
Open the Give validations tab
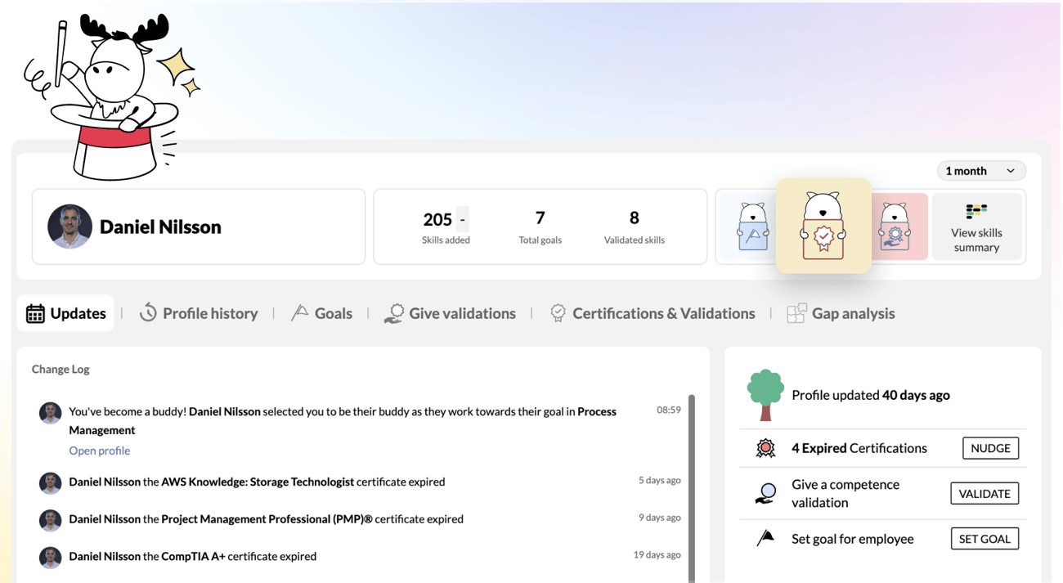(451, 313)
